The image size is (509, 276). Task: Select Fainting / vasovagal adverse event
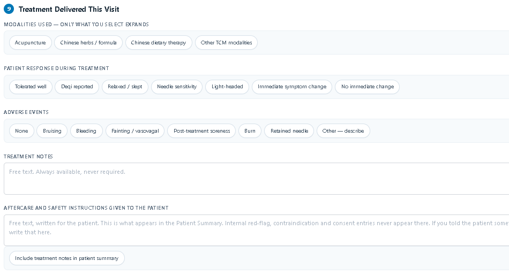(x=135, y=131)
